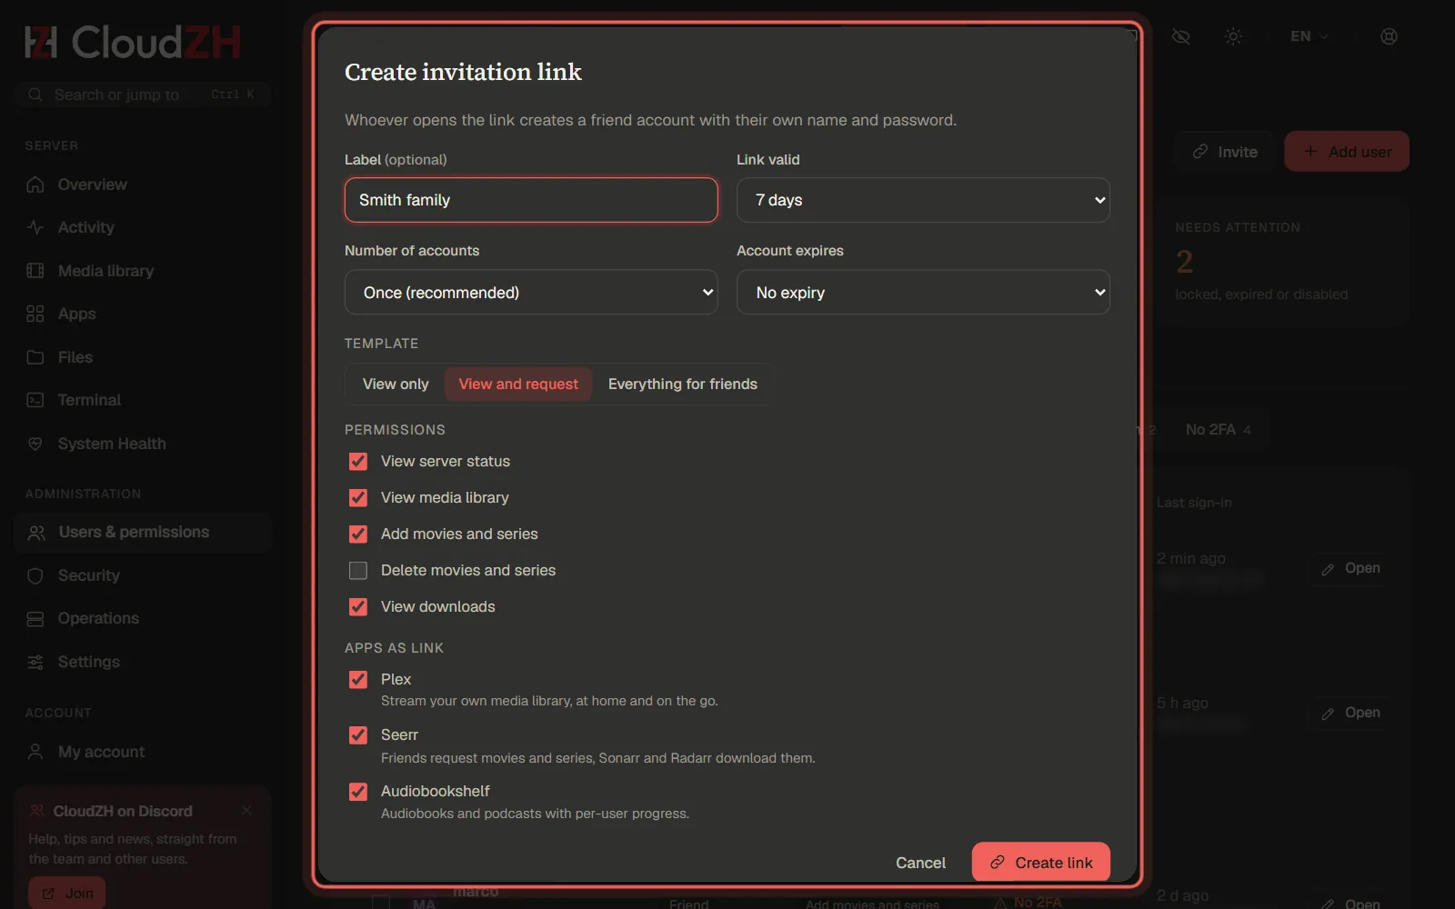Open the Link valid dropdown

point(923,200)
